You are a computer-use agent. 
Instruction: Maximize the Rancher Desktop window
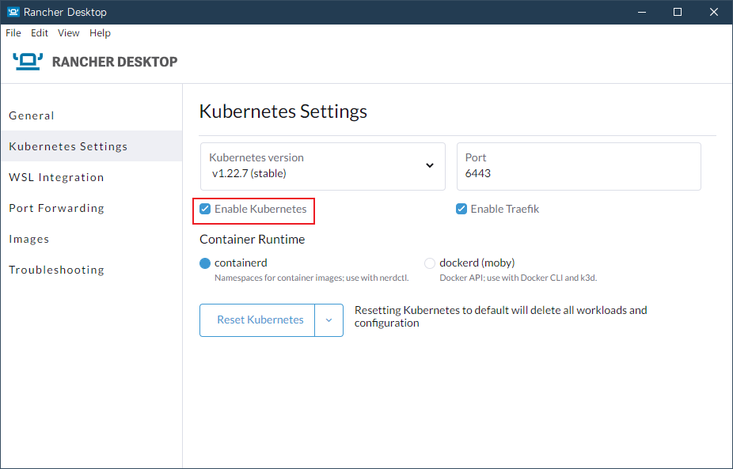(678, 12)
